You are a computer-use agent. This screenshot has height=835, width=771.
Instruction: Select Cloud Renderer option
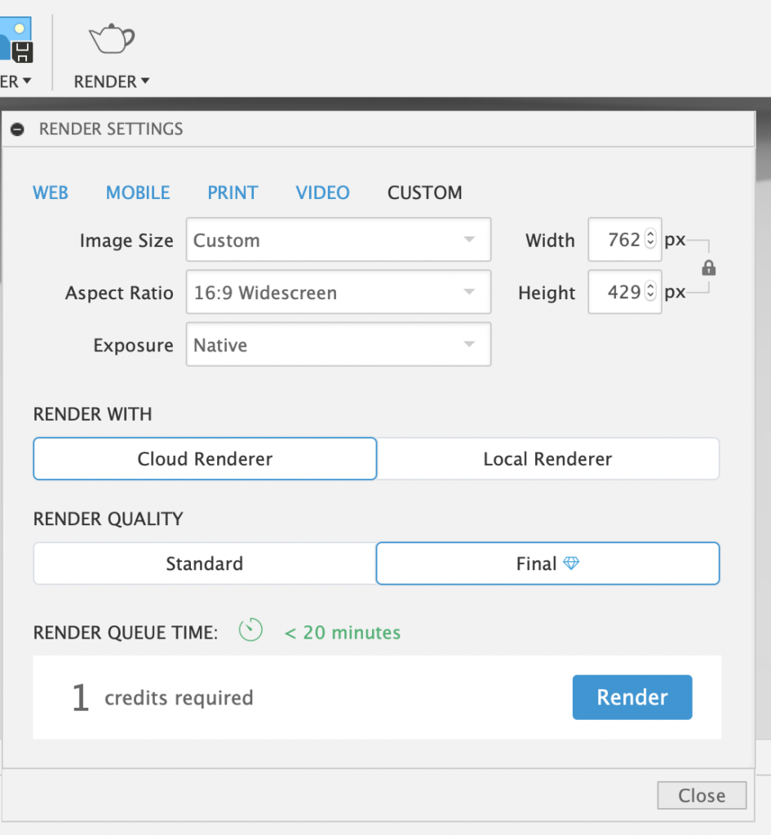[x=205, y=459]
